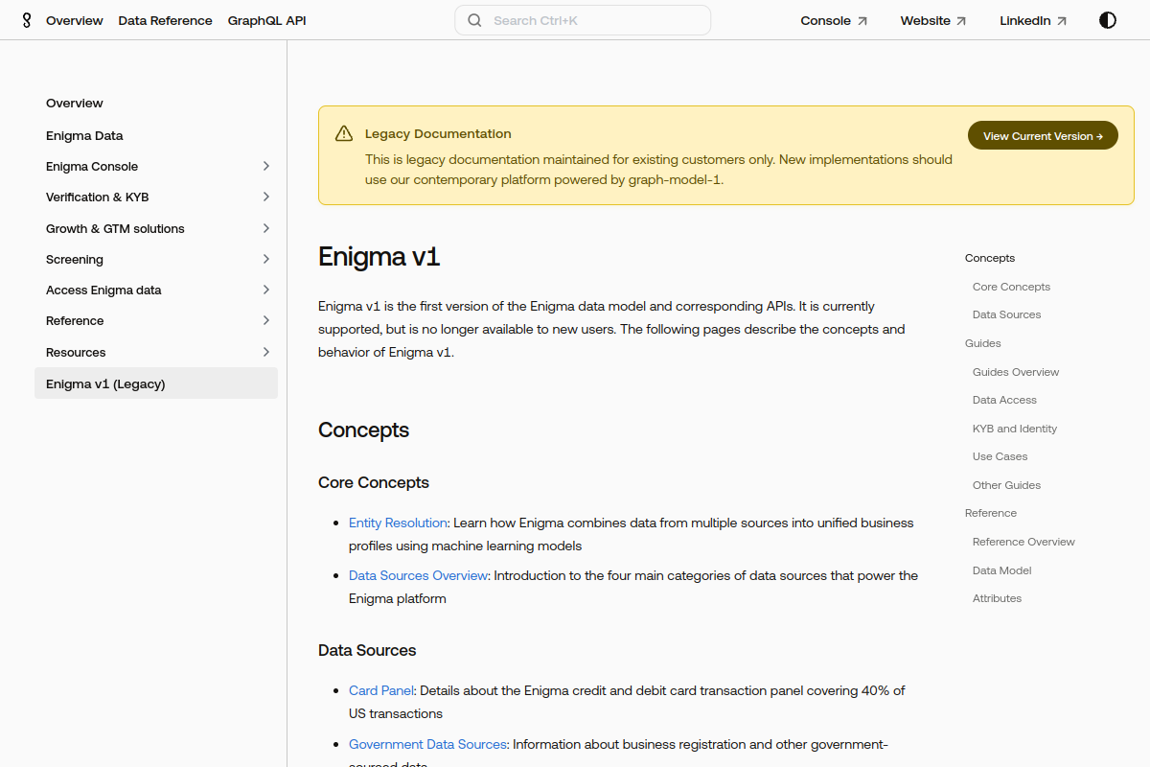The image size is (1150, 767).
Task: Open the Card Panel link
Action: pos(381,690)
